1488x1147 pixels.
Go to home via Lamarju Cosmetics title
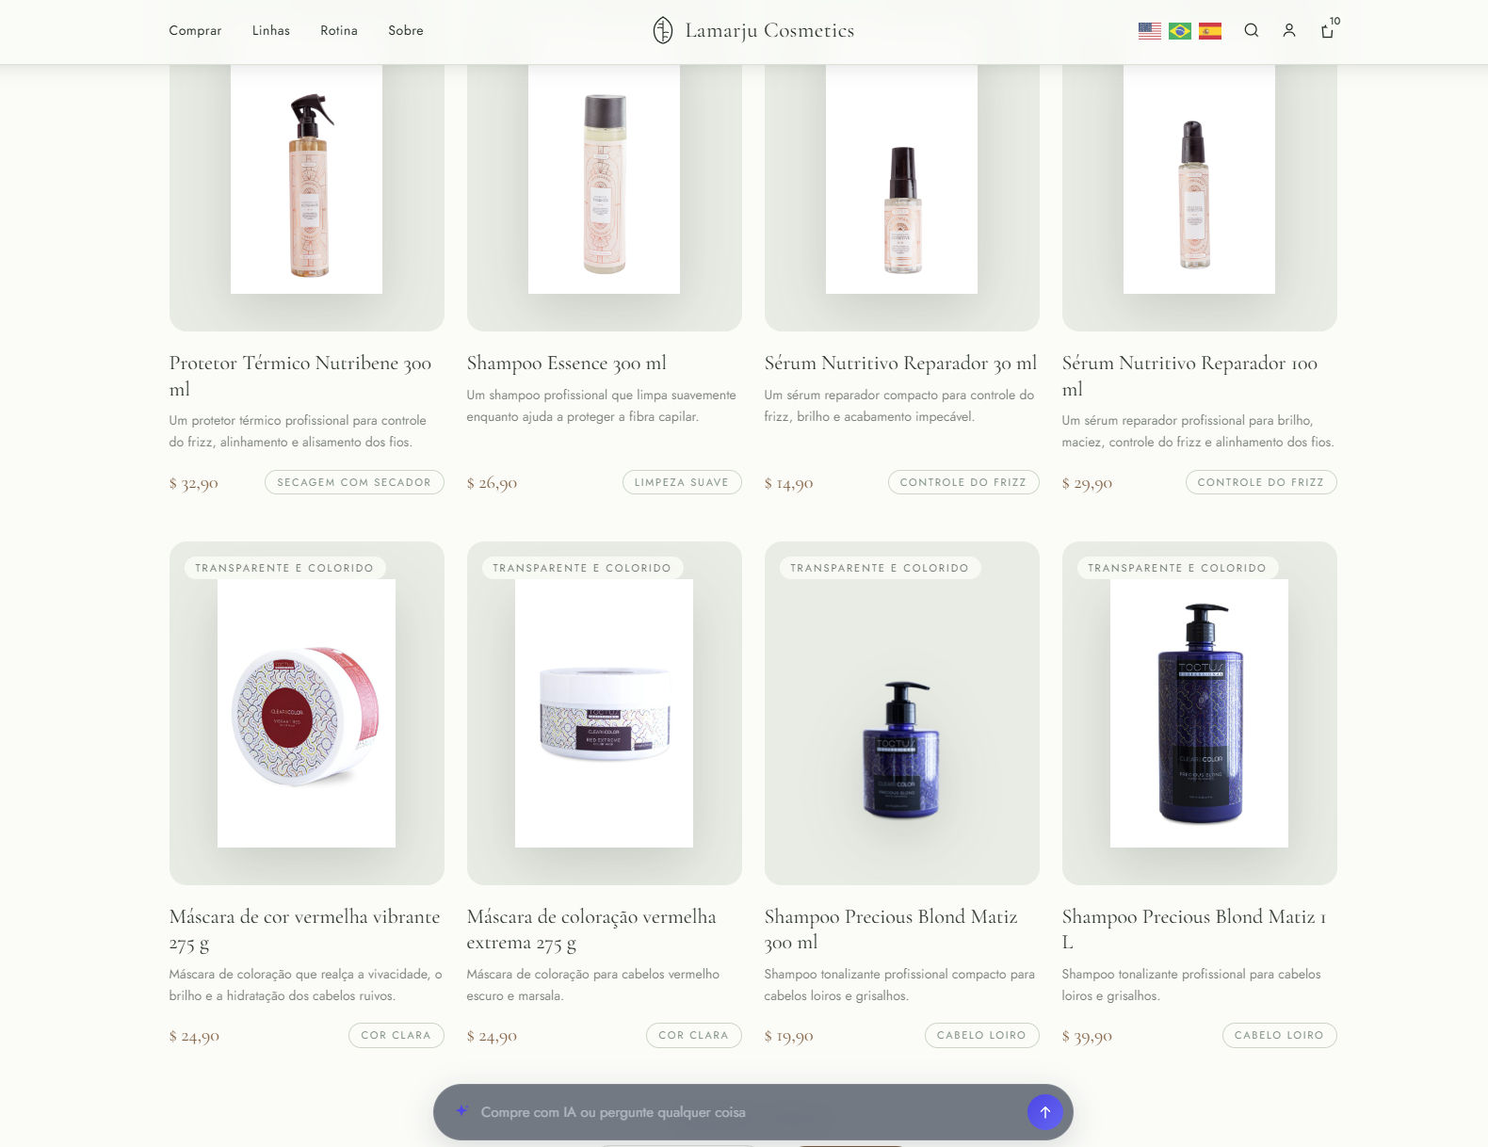click(x=769, y=30)
